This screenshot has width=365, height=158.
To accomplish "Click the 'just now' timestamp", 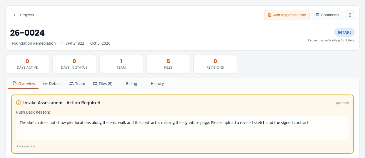I will click(x=342, y=103).
